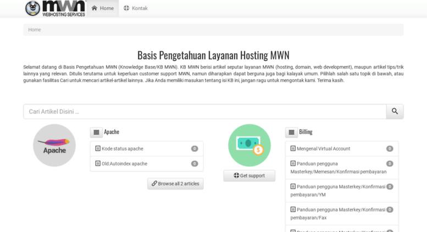This screenshot has width=427, height=232.
Task: Open article Masterkey/Konfirmasi pembayaran/YM
Action: (338, 191)
